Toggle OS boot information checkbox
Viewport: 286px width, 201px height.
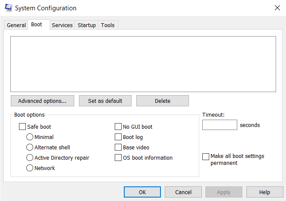tap(118, 158)
